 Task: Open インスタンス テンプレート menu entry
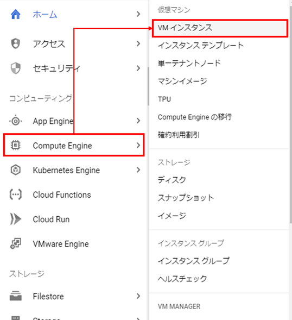(x=201, y=46)
